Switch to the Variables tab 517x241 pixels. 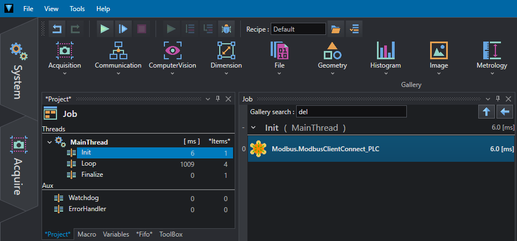pyautogui.click(x=116, y=234)
